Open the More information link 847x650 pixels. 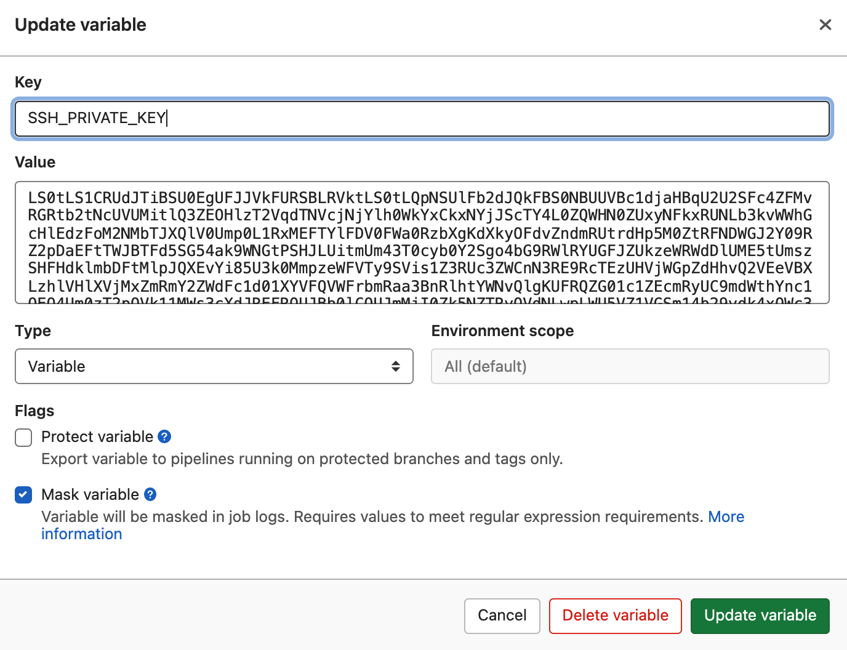(x=726, y=517)
